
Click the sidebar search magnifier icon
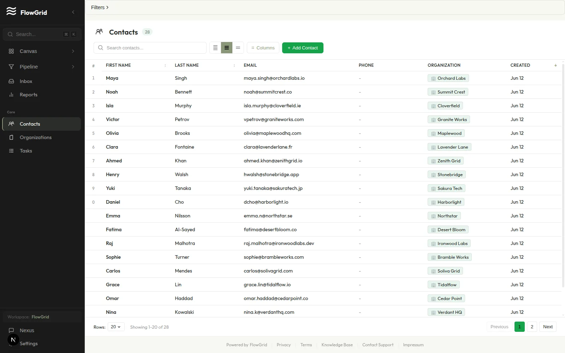[x=10, y=34]
